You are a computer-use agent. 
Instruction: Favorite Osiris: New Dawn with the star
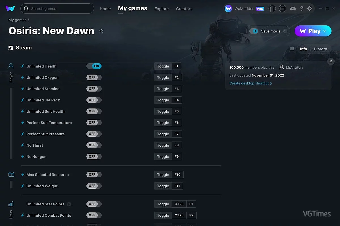point(101,31)
